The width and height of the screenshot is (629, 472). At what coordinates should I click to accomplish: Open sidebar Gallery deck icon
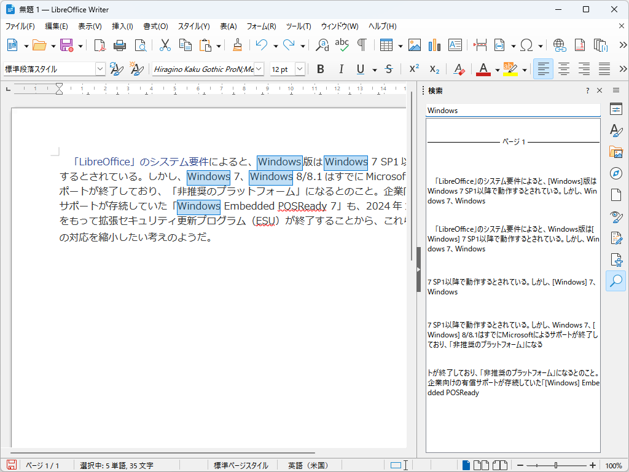[615, 152]
